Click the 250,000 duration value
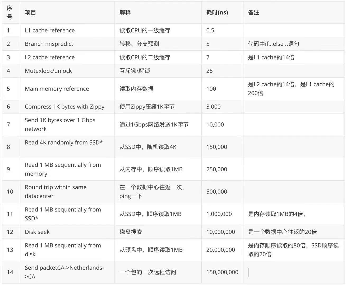This screenshot has width=346, height=285. click(x=216, y=169)
